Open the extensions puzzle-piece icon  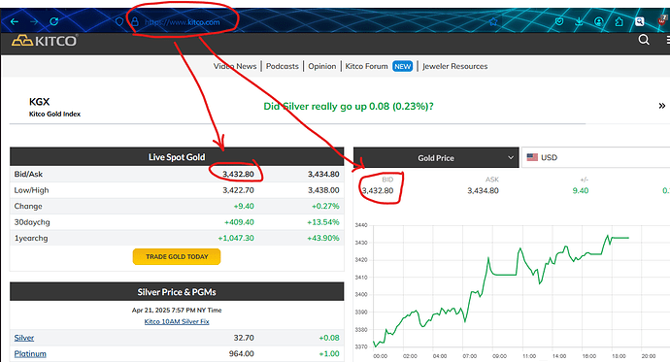click(619, 21)
